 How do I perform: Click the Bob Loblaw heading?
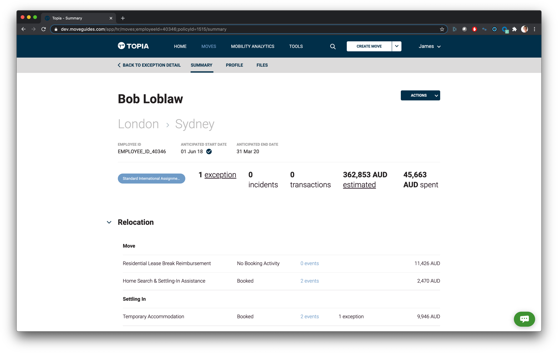tap(150, 99)
